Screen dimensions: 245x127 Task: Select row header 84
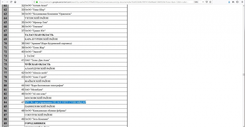point(5,102)
